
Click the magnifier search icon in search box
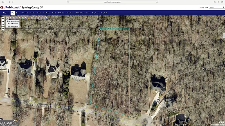(x=223, y=7)
